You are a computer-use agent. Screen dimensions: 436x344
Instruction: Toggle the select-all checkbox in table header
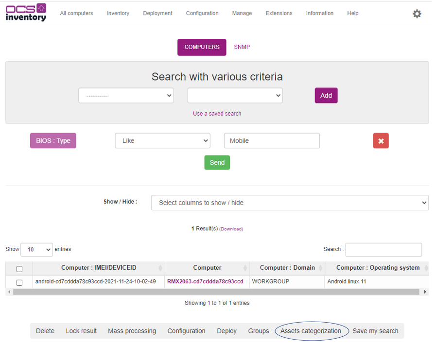[x=19, y=269]
